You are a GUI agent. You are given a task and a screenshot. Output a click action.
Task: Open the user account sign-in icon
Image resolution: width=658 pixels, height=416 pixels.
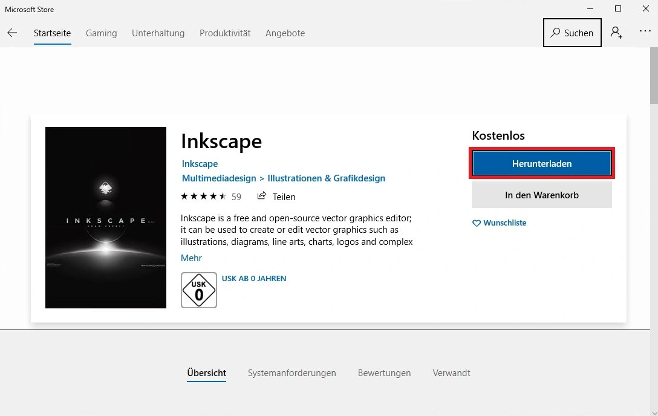coord(616,33)
